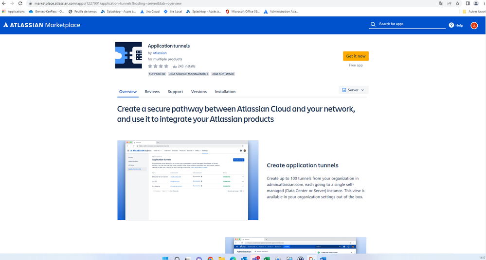Go back with the browser back arrow
486x260 pixels.
coord(4,3)
